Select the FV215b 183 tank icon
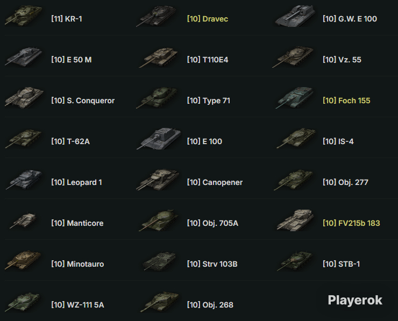The height and width of the screenshot is (321, 398). [x=295, y=220]
